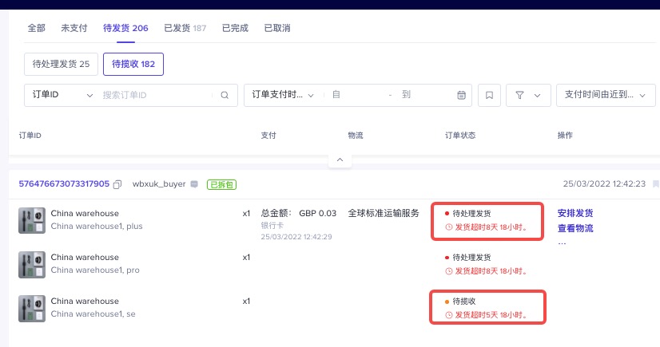This screenshot has height=347, width=660.
Task: Click the 银行卡 payment method text
Action: 272,226
